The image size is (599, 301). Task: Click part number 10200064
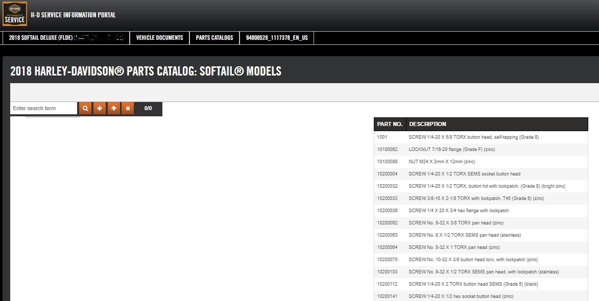[x=387, y=247]
